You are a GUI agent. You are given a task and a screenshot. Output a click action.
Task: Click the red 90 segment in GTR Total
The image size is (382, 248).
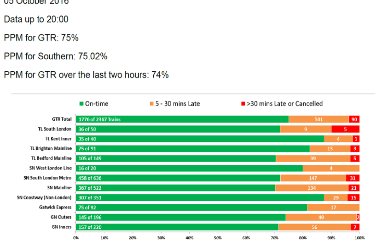[354, 119]
